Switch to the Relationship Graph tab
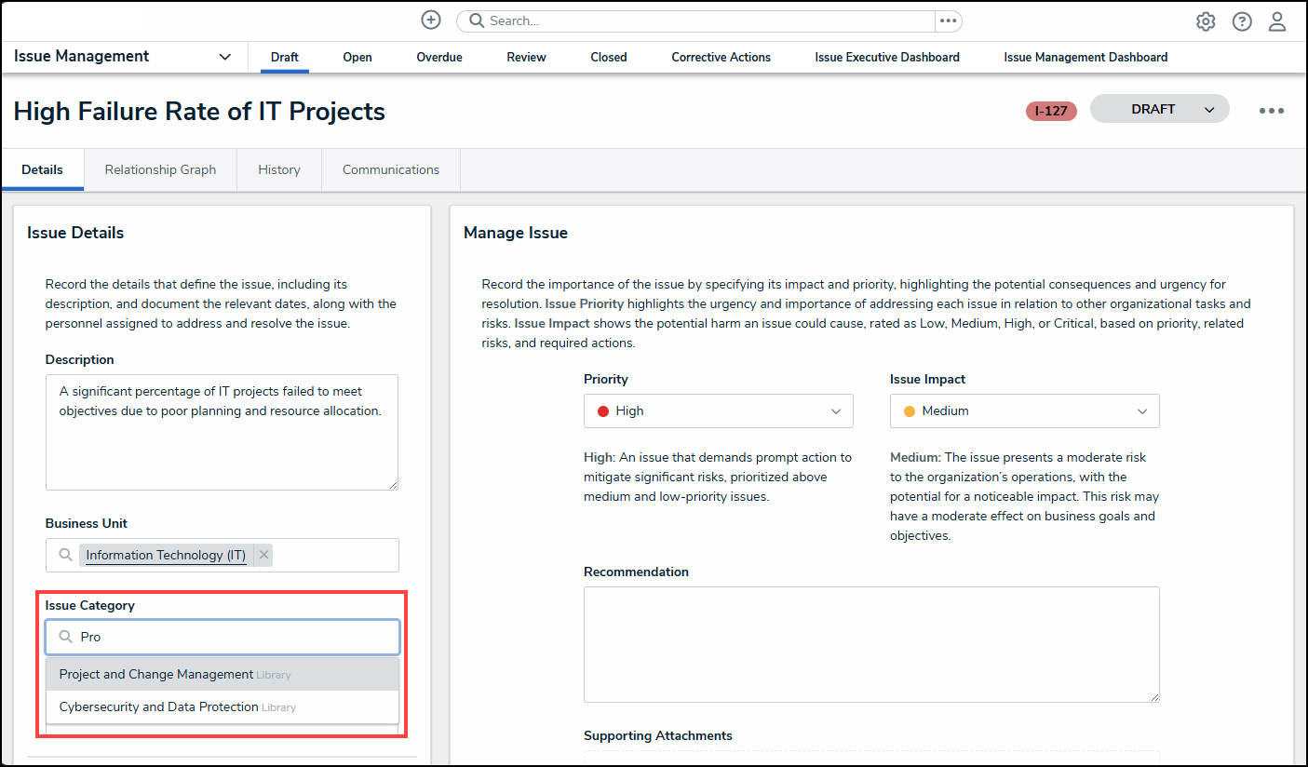1308x767 pixels. 160,169
